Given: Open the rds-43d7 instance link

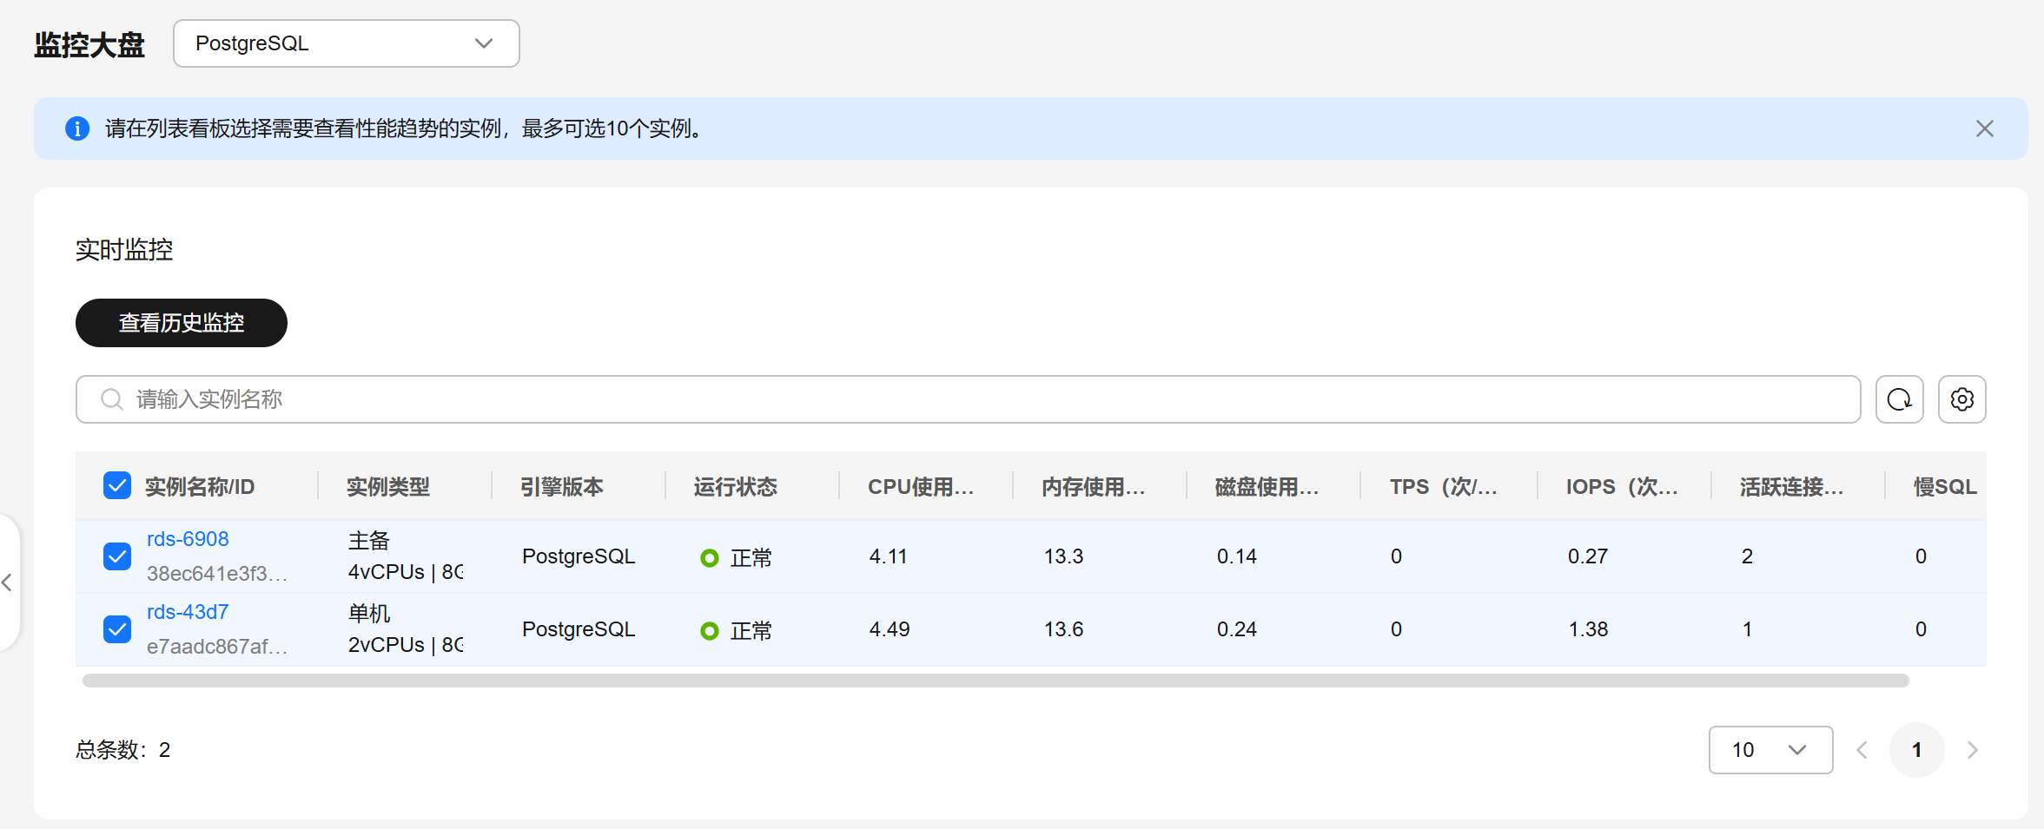Looking at the screenshot, I should tap(188, 612).
